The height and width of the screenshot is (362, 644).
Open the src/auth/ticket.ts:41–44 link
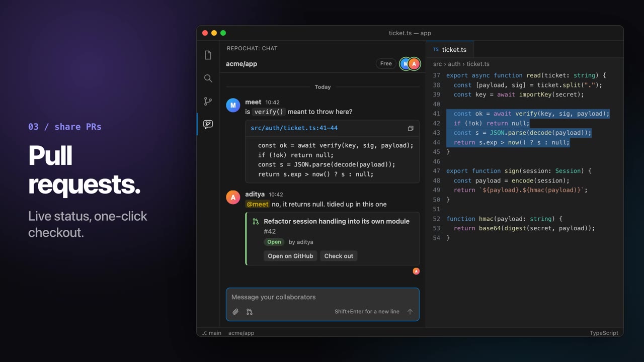[x=294, y=128]
